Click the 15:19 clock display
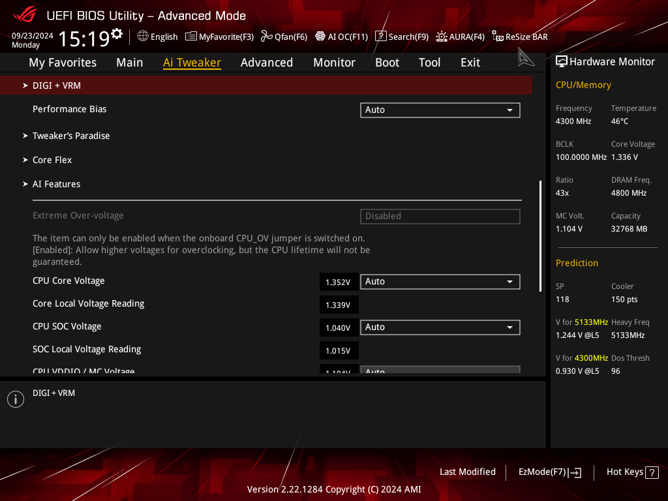Viewport: 668px width, 501px height. click(x=84, y=38)
